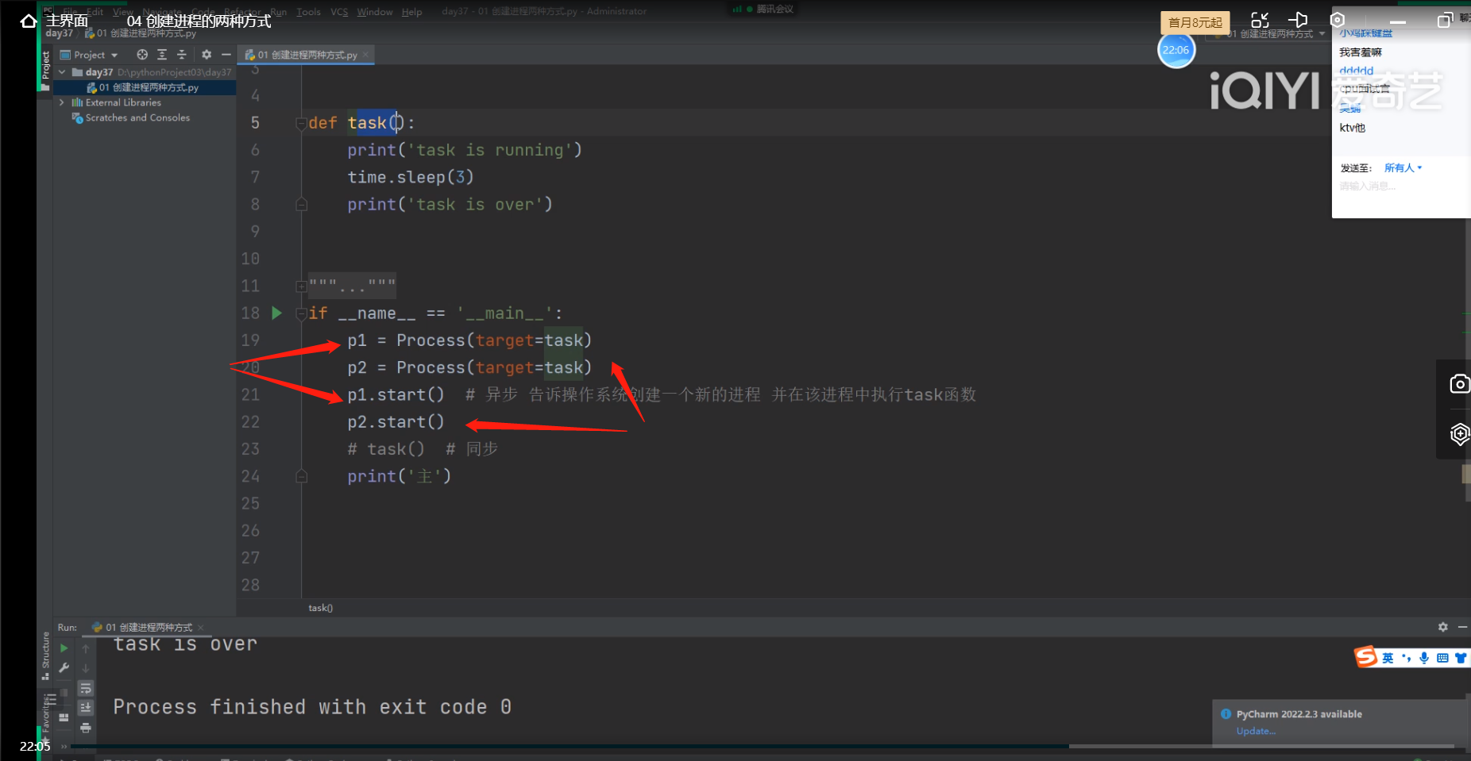Click the 22:06 floating time bubble
This screenshot has width=1471, height=761.
(x=1176, y=50)
